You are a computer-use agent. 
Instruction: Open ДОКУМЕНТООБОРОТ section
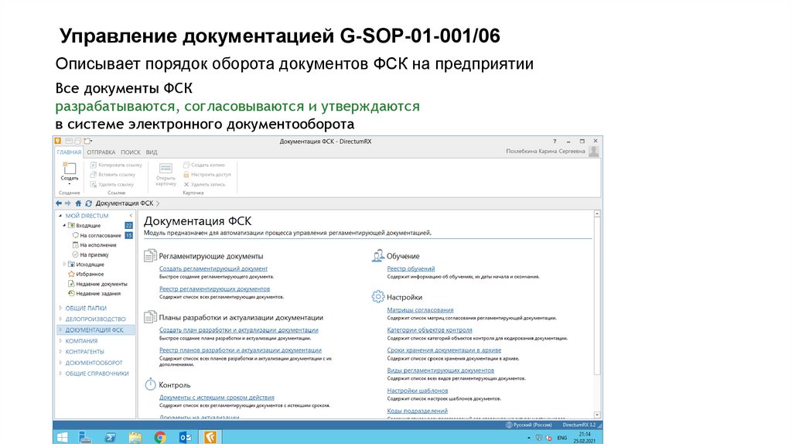[x=94, y=363]
